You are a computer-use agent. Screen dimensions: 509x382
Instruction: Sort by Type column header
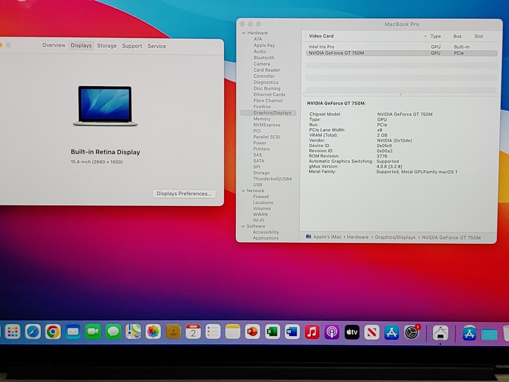[x=435, y=36]
